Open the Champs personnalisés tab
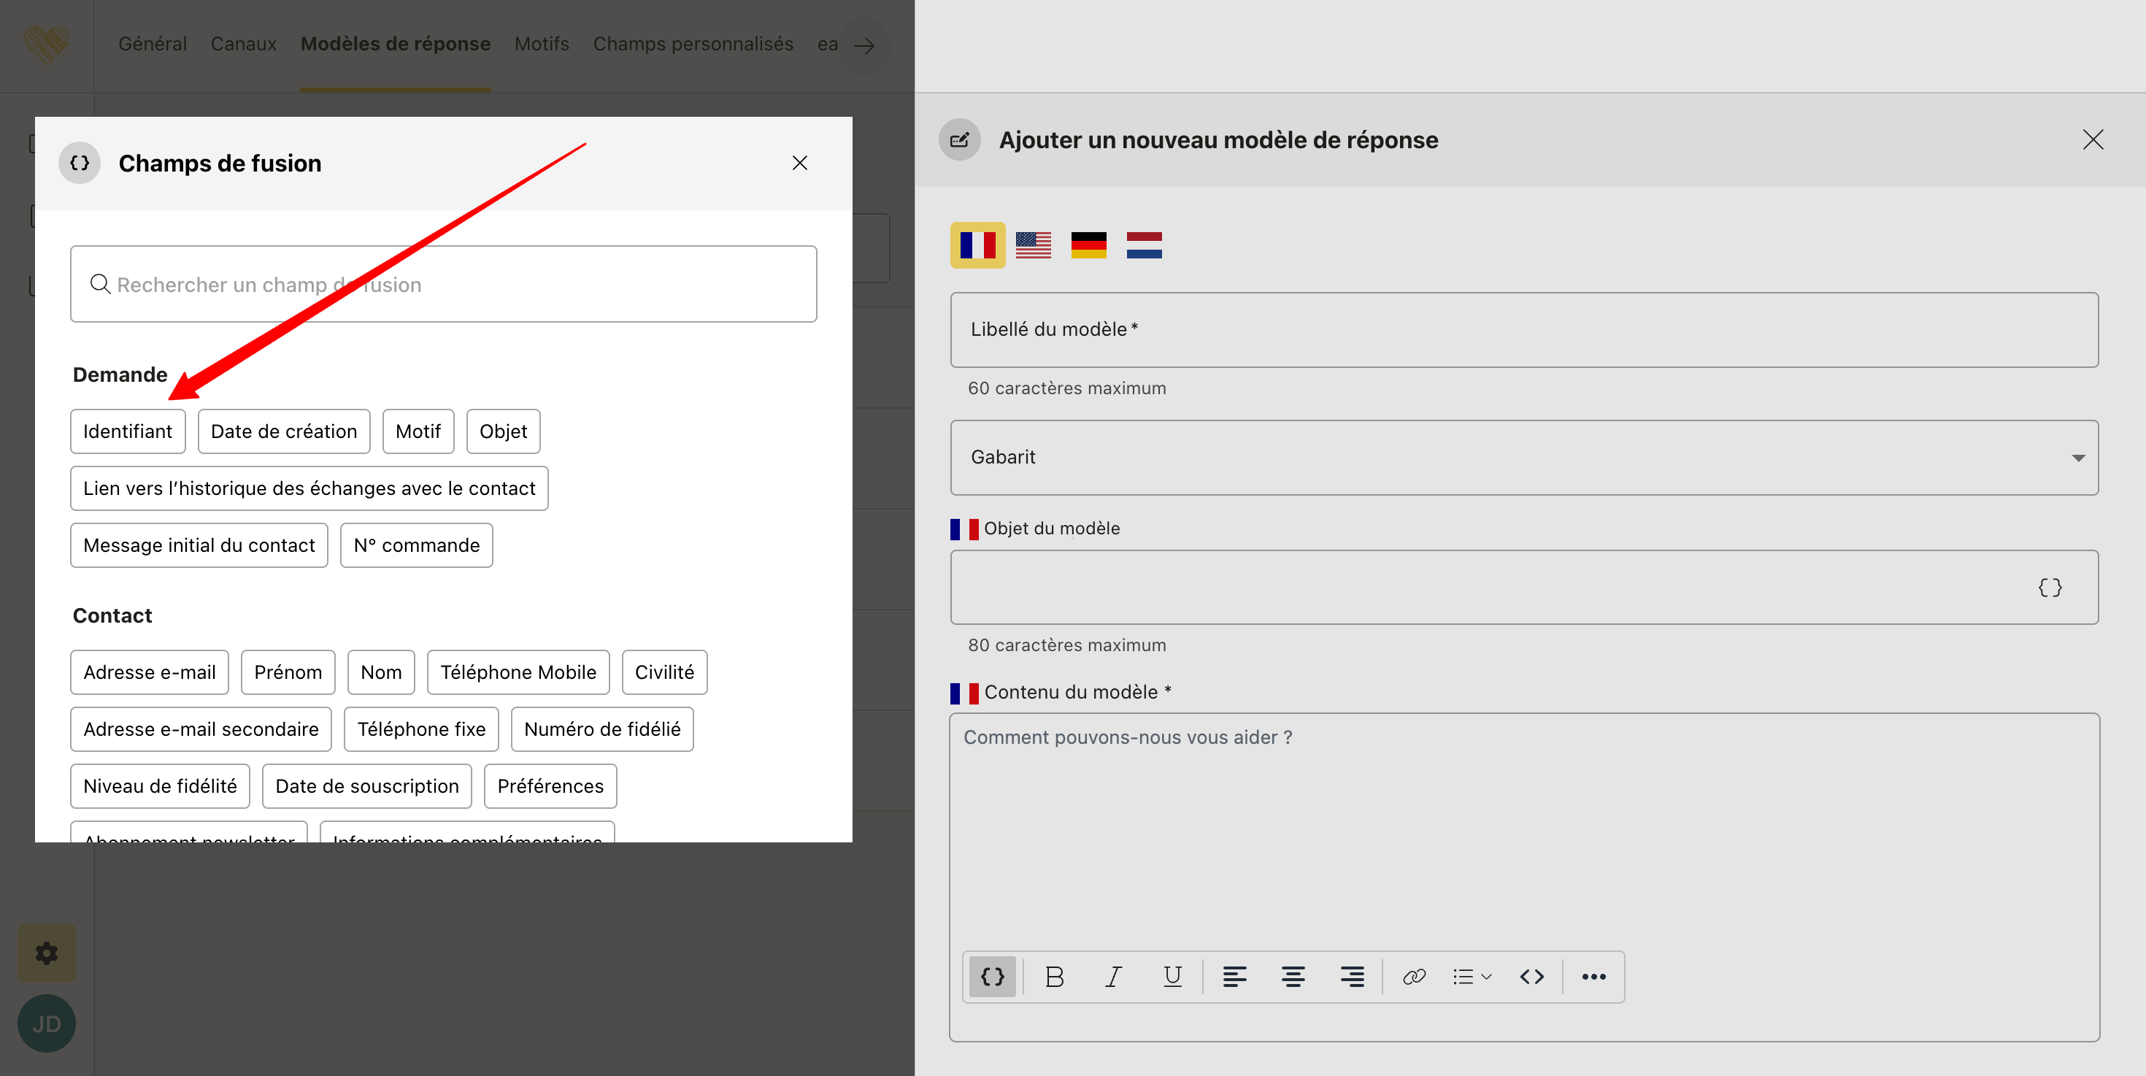 point(693,44)
